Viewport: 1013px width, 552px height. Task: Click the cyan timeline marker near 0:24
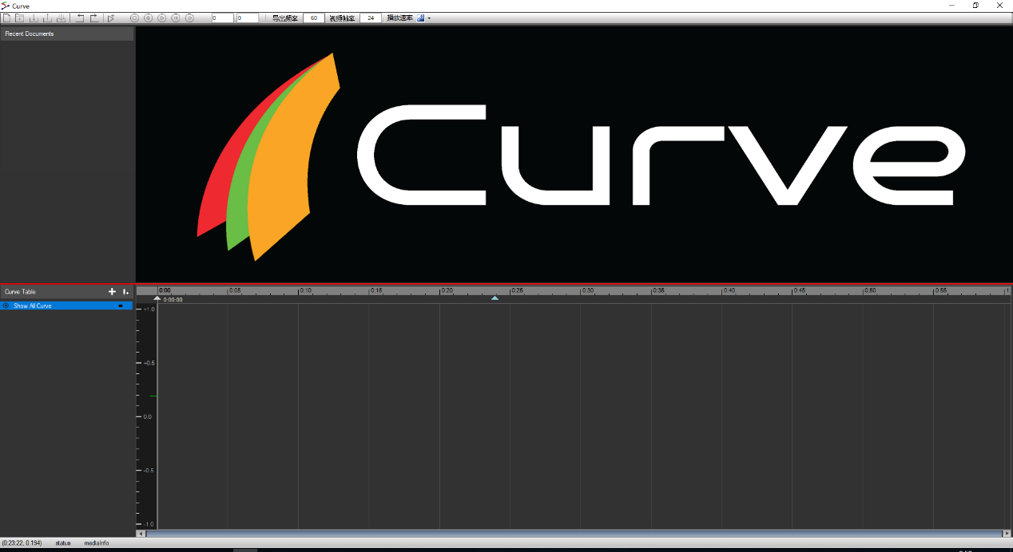click(x=495, y=298)
